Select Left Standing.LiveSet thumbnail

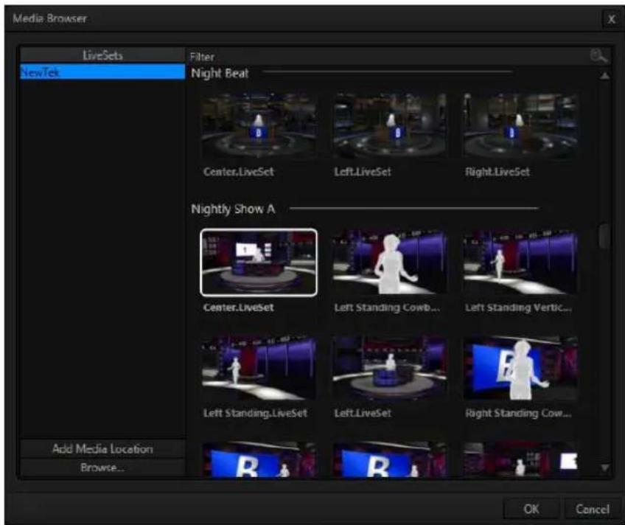259,369
